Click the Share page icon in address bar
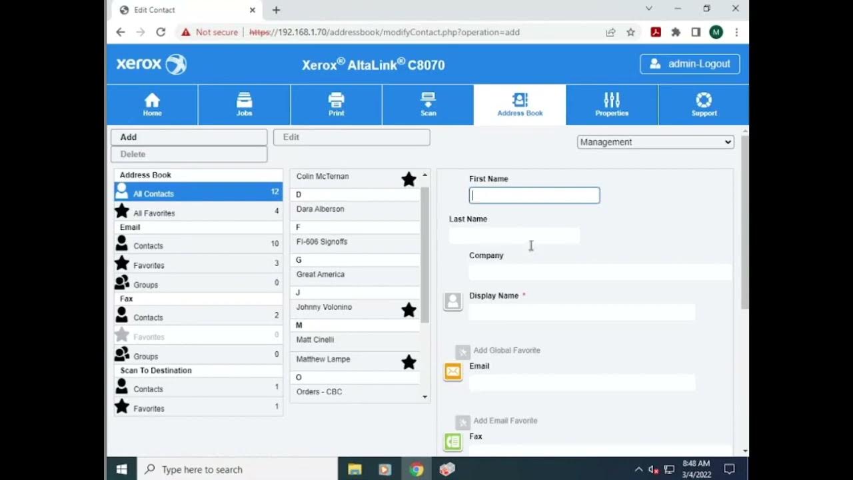 [610, 32]
